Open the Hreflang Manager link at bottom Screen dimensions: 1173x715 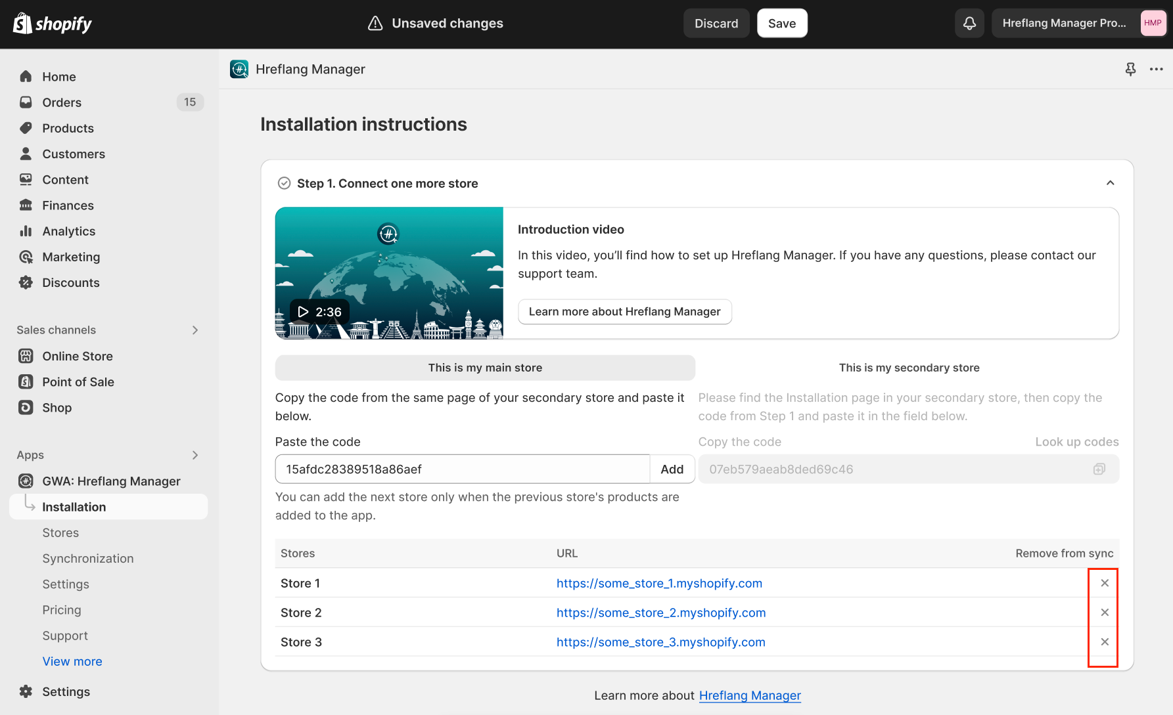click(x=750, y=695)
